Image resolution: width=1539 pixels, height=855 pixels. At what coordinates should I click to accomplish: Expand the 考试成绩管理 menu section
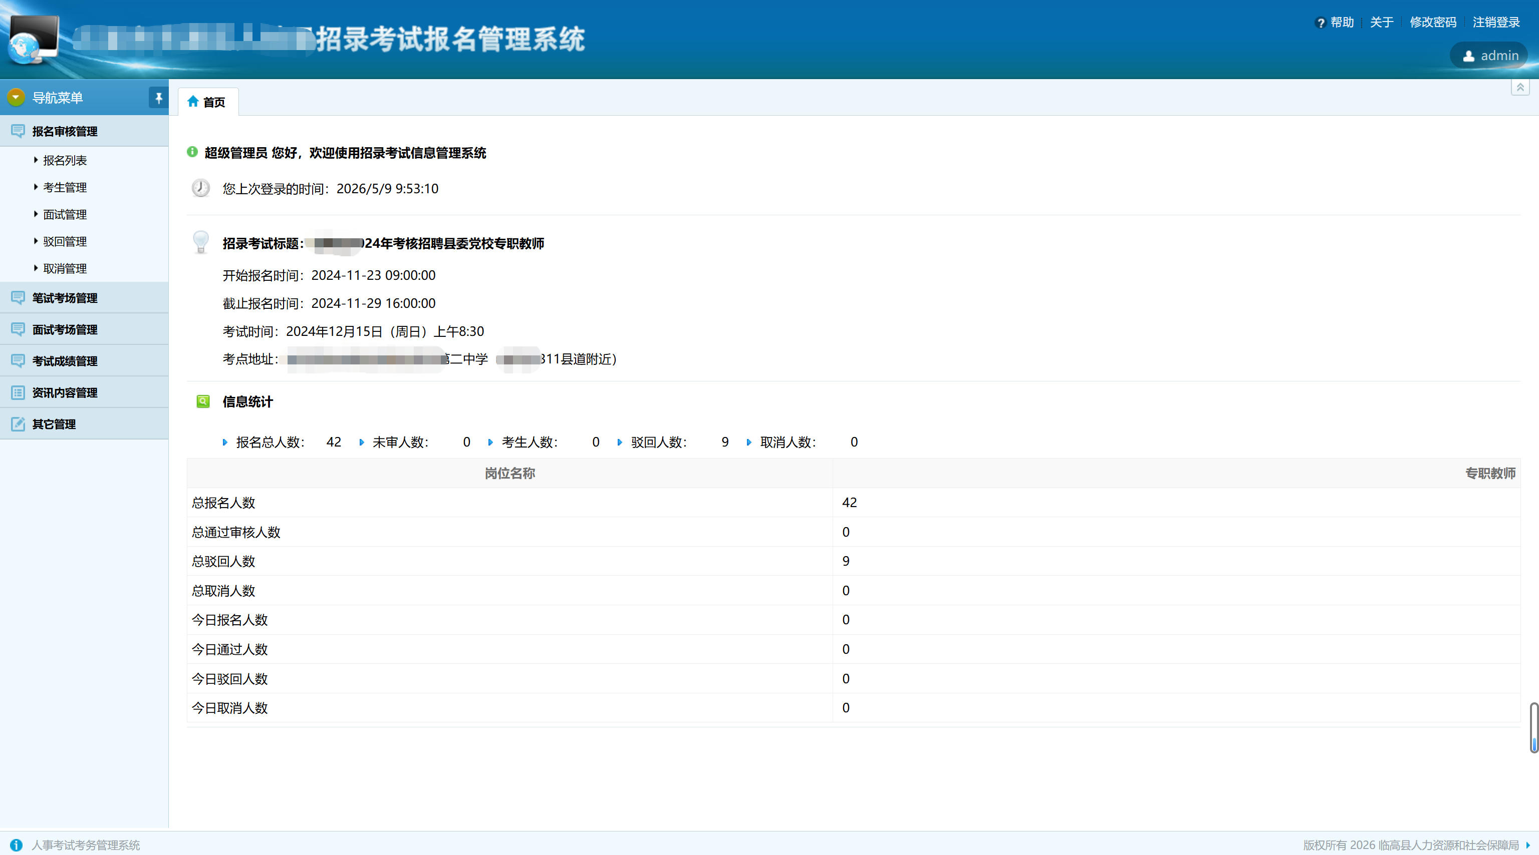click(84, 360)
